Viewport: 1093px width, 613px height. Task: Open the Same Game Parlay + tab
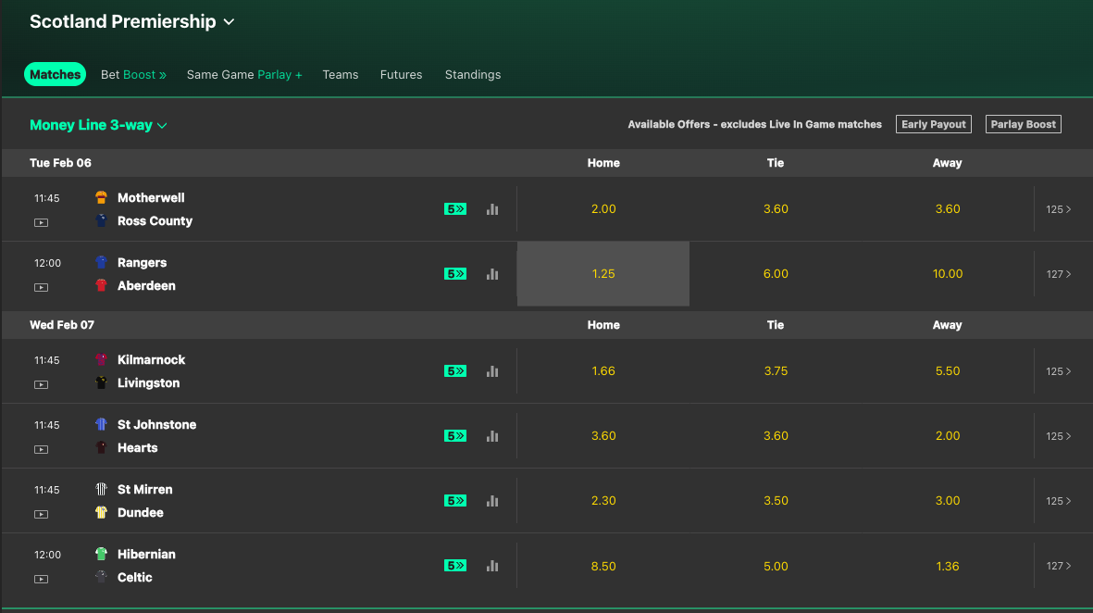point(244,75)
